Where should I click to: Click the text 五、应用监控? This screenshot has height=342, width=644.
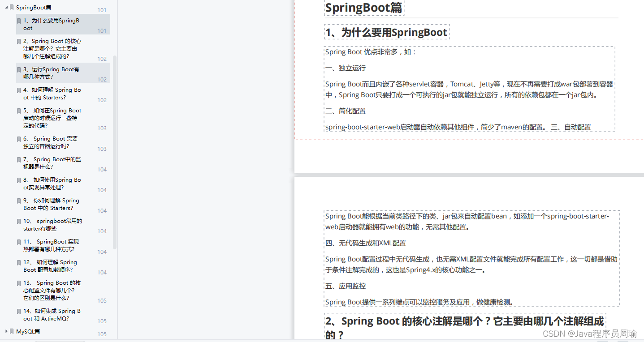pyautogui.click(x=346, y=286)
